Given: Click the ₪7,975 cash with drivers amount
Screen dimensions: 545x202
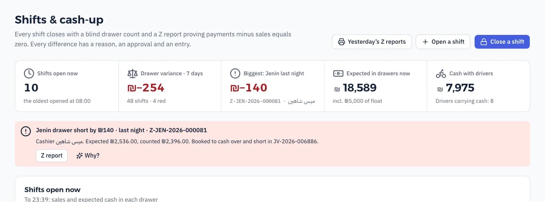Looking at the screenshot, I should 455,88.
